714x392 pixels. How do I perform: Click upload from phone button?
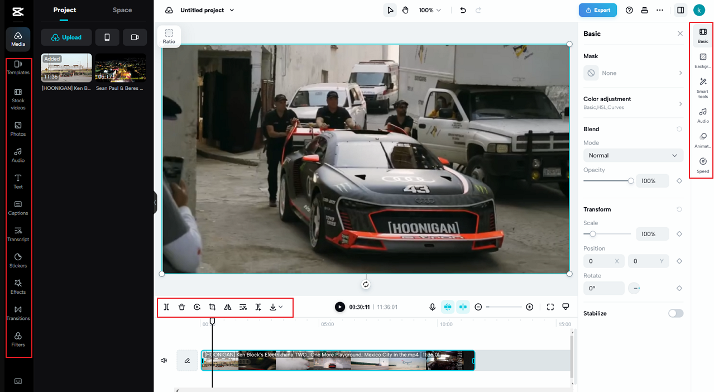(107, 37)
